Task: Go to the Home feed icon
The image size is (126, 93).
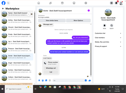Action: coord(39,3)
